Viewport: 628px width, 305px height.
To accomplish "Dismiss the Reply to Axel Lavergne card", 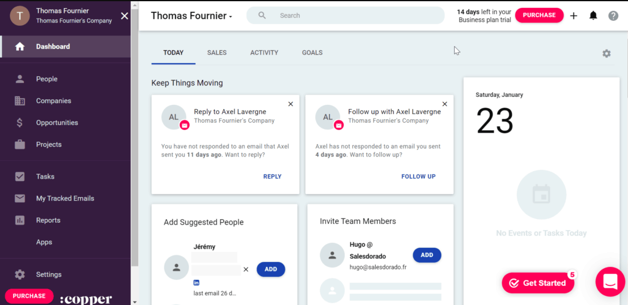I will [291, 104].
